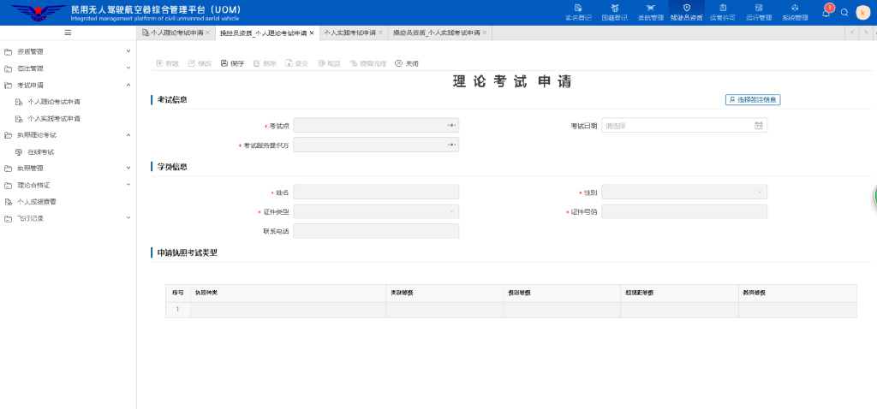Save the form with 保存
Image resolution: width=877 pixels, height=409 pixels.
(233, 63)
